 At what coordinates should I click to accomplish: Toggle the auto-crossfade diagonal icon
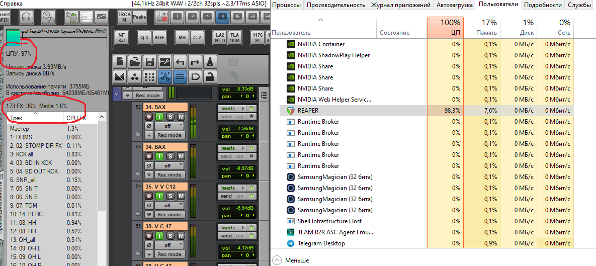(x=120, y=77)
